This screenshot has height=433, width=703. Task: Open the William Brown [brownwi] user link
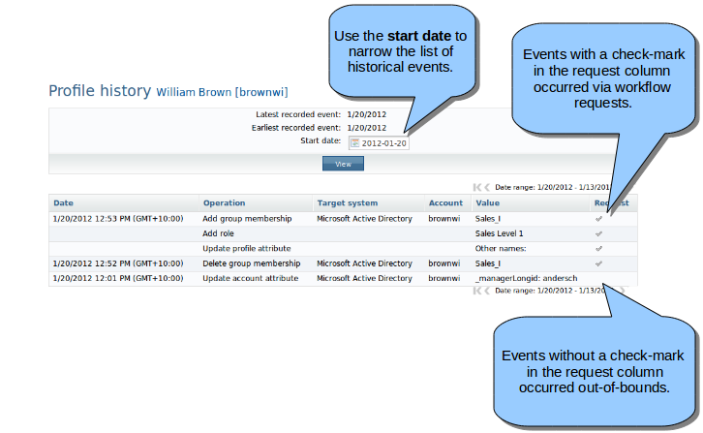point(220,93)
